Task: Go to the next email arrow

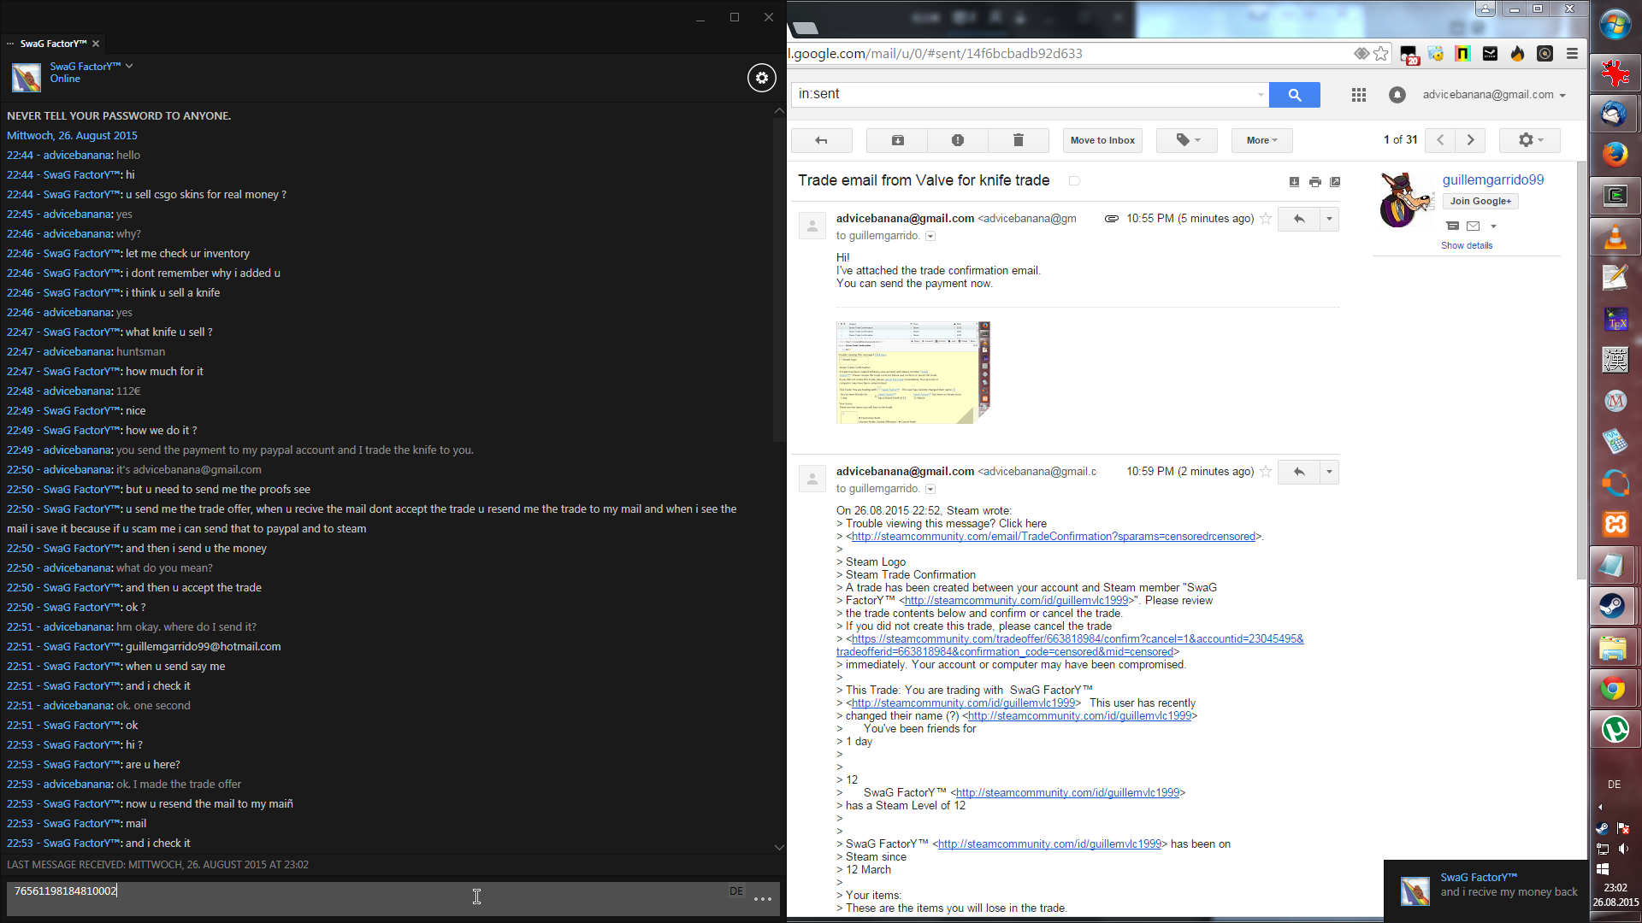Action: tap(1470, 140)
